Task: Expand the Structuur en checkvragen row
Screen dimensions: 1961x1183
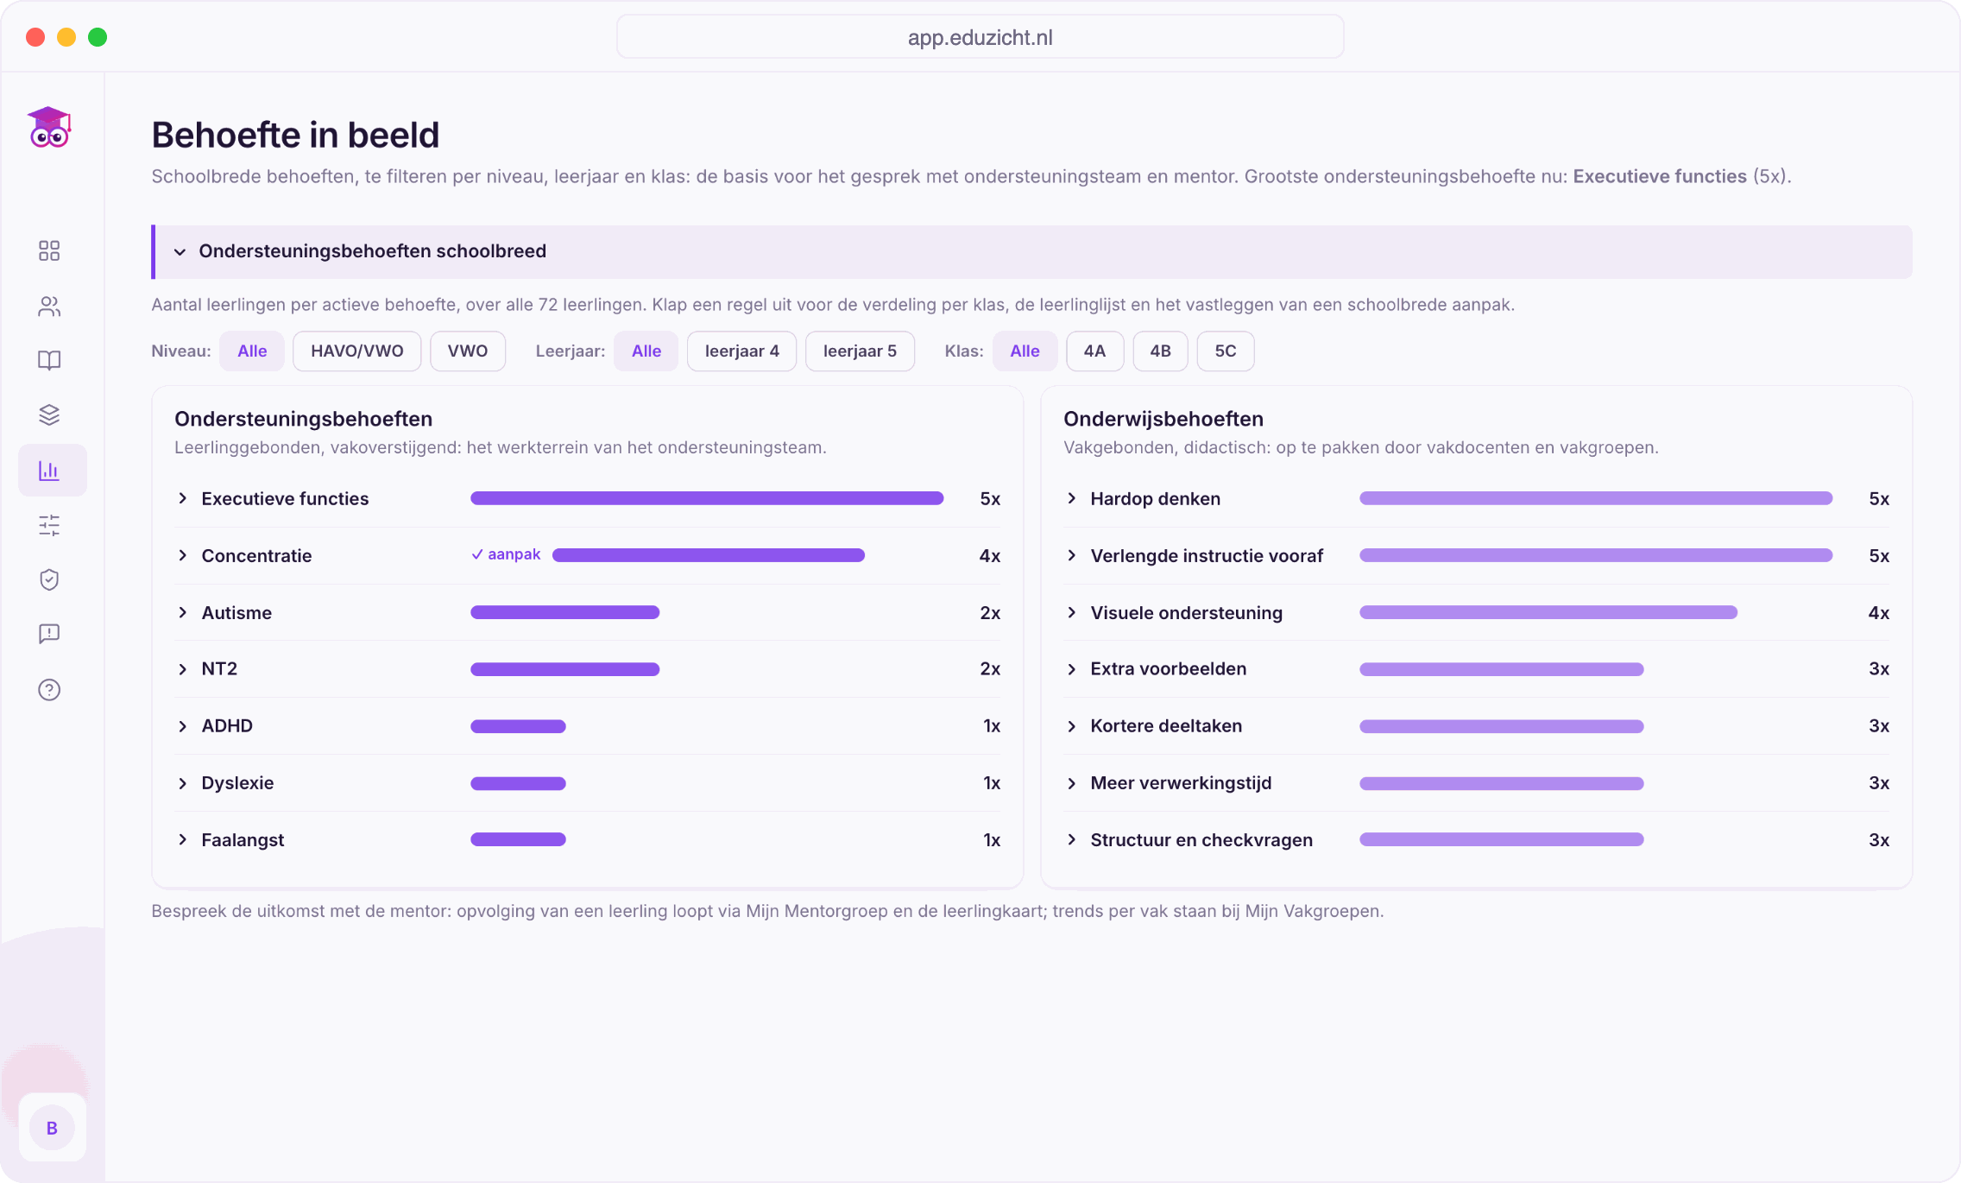Action: click(1477, 840)
